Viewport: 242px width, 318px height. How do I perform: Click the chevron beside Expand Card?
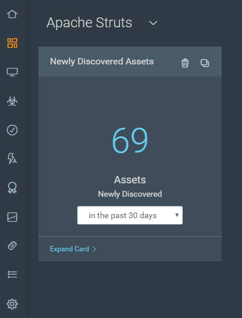(x=95, y=249)
